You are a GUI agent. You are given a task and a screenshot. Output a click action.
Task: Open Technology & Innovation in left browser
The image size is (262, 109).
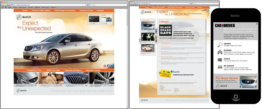click(65, 10)
